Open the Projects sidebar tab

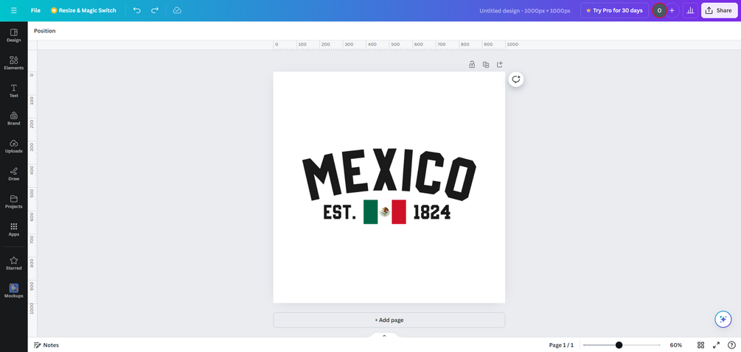click(14, 202)
